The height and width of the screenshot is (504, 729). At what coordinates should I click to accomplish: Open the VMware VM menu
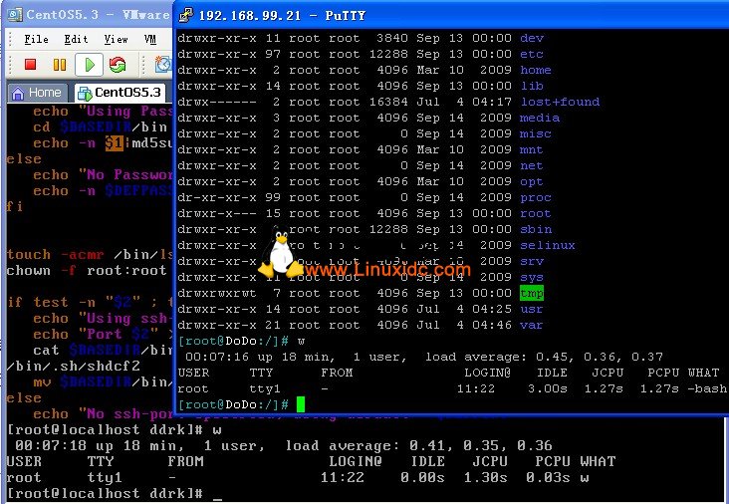coord(150,39)
